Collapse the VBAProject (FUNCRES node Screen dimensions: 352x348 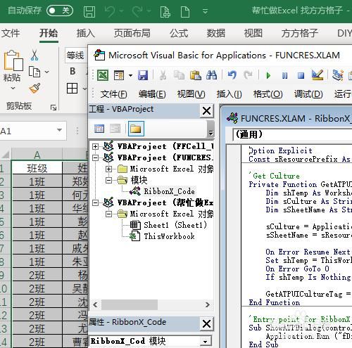click(95, 157)
